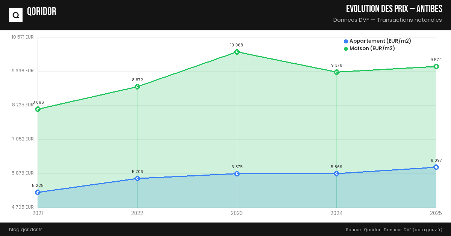Click the Maison 2022 marker at 8 872

point(137,87)
